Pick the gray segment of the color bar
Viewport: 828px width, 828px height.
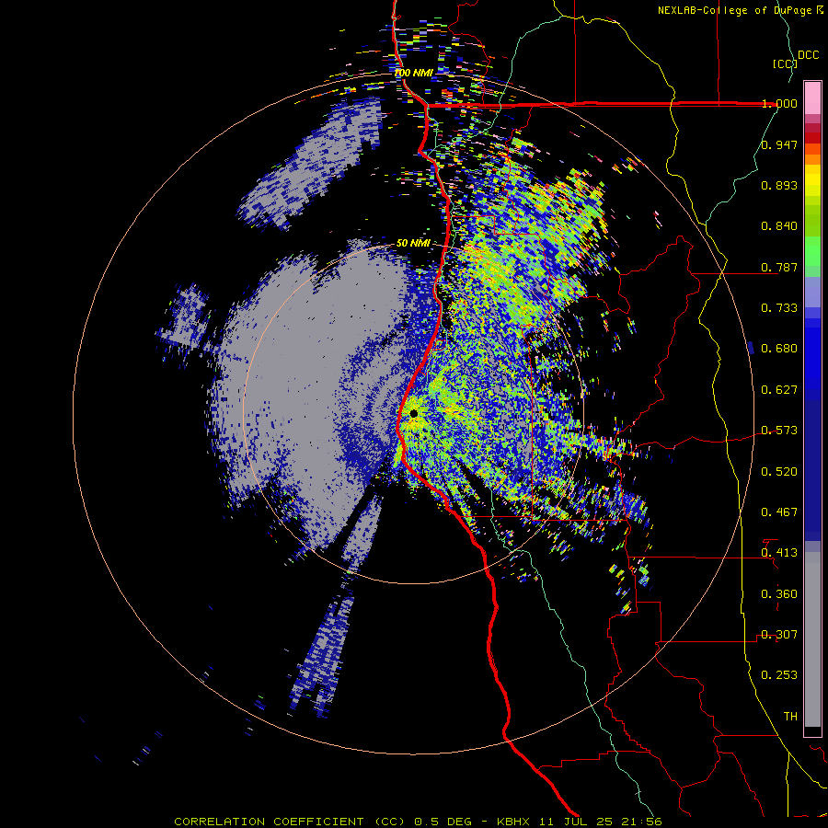pyautogui.click(x=812, y=639)
